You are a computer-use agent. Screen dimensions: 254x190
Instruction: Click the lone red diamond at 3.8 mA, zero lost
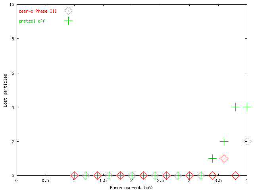235,175
